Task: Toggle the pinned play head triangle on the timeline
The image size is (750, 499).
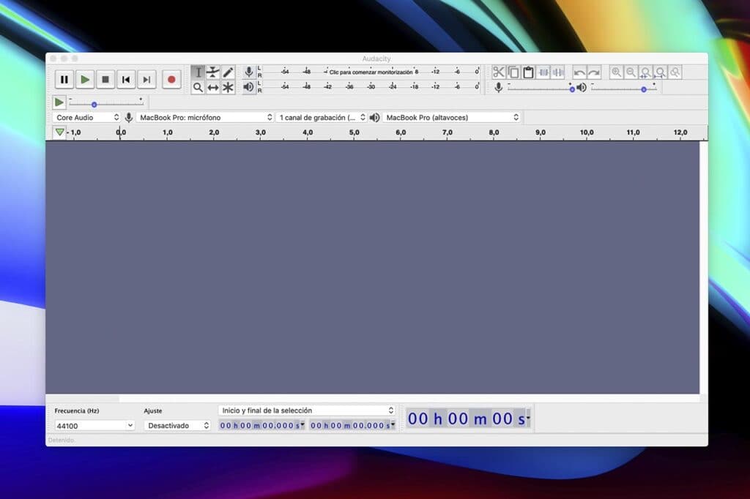Action: pyautogui.click(x=59, y=132)
